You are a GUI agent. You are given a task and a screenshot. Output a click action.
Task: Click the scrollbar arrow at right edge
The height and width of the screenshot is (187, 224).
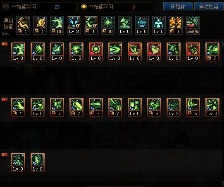click(x=223, y=44)
